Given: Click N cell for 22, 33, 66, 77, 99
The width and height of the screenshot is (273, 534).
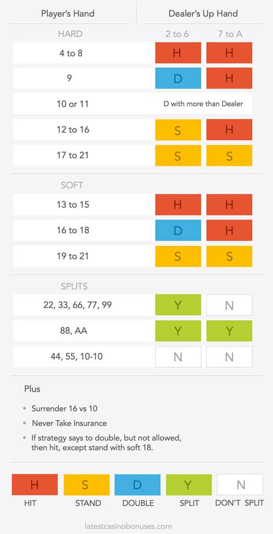Looking at the screenshot, I should coord(229,305).
